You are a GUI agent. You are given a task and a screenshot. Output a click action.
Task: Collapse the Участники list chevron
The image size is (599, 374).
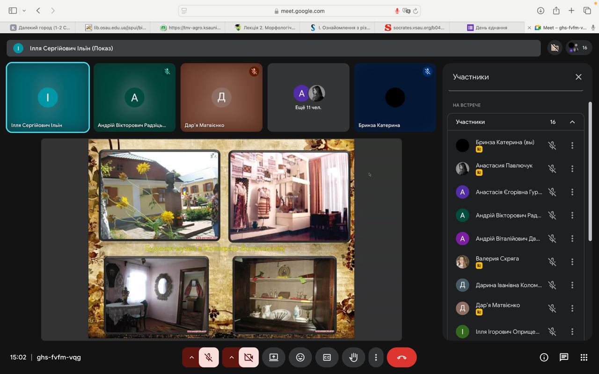(572, 122)
